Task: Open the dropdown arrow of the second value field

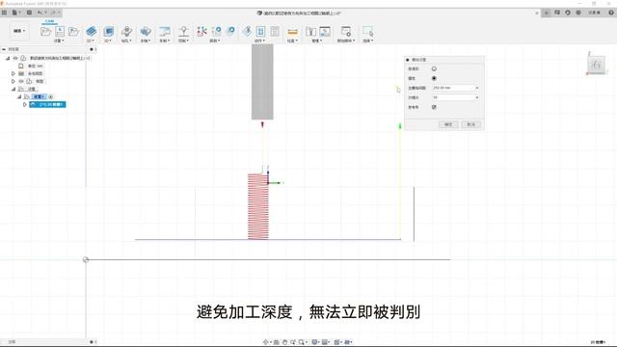Action: (x=477, y=97)
